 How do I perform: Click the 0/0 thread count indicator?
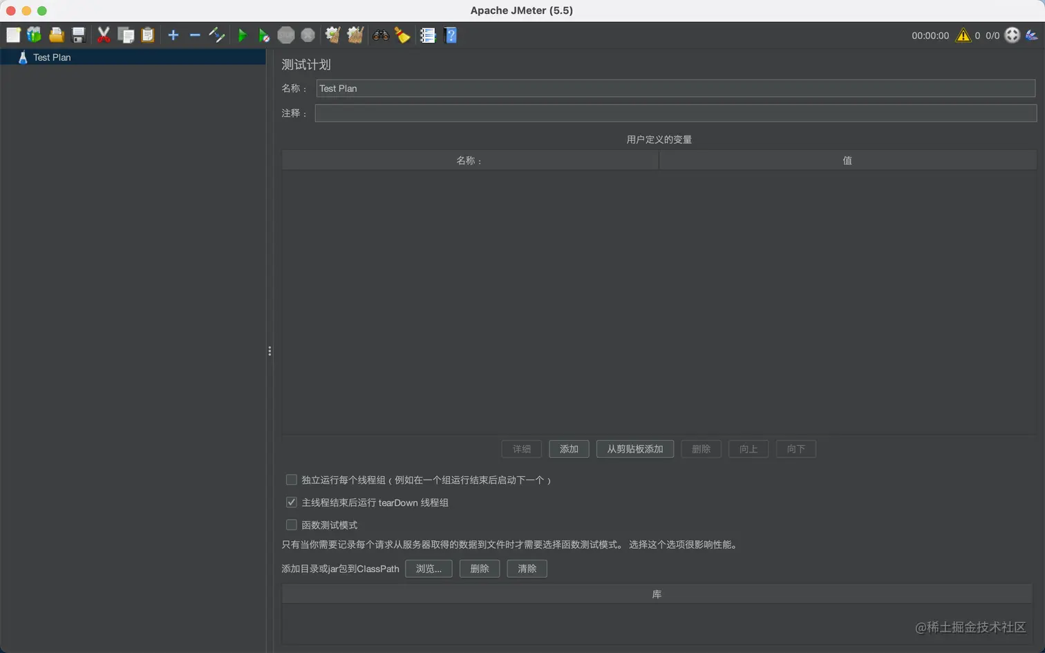pos(992,35)
